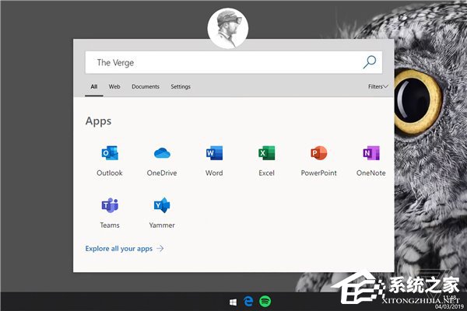Viewport: 467px width, 311px height.
Task: Focus the search box containing The Verge
Action: tap(233, 62)
